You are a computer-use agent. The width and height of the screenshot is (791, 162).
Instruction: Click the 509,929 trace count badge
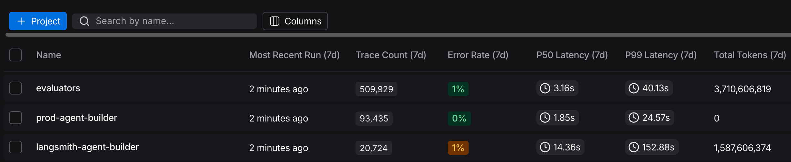coord(376,89)
